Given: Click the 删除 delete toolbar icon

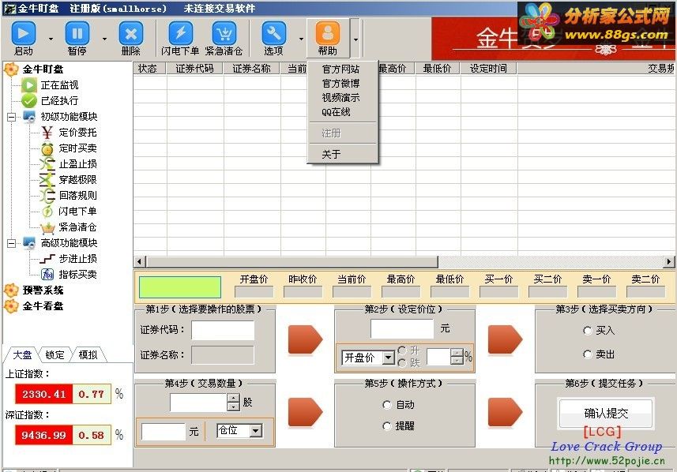Looking at the screenshot, I should click(x=131, y=33).
